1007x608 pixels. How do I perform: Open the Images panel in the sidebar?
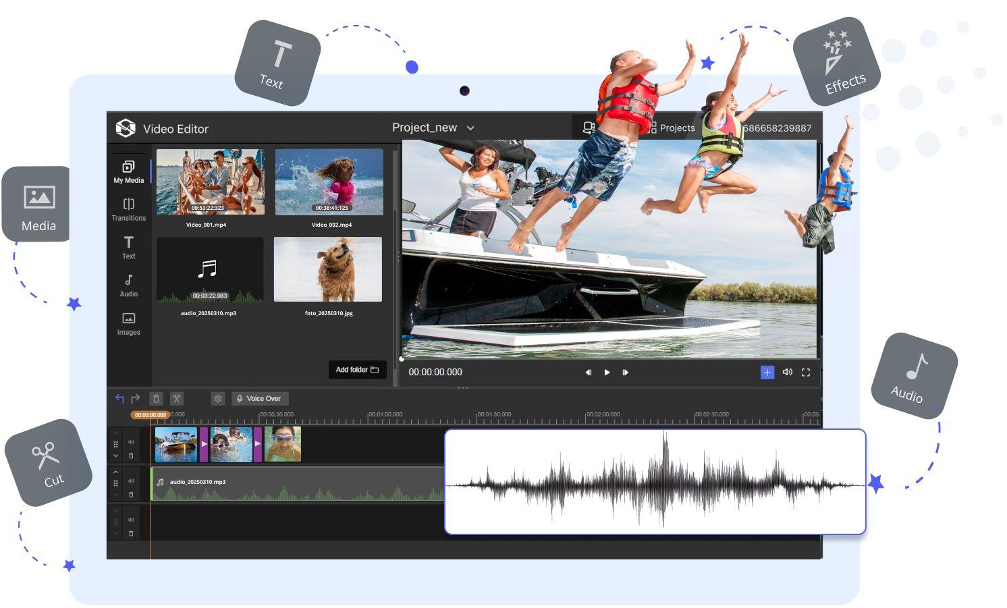128,323
